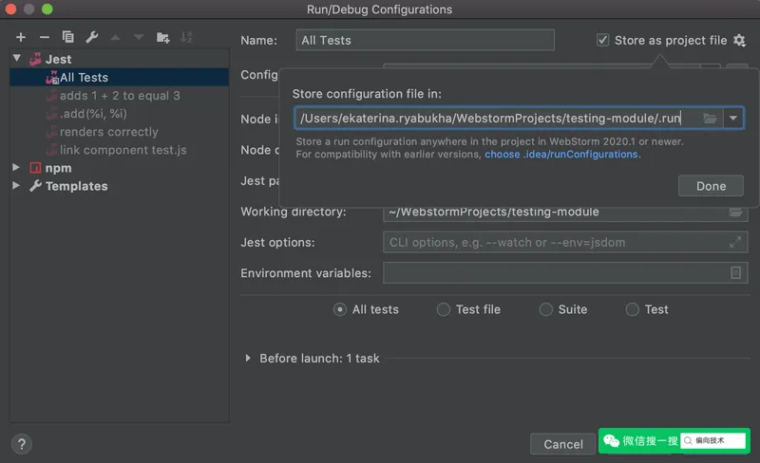Move the configuration down with the arrow icon

pos(139,37)
